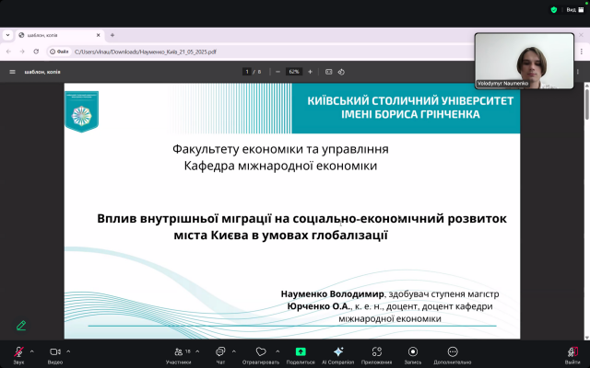Click the green Поделиться share screen icon

pos(300,352)
